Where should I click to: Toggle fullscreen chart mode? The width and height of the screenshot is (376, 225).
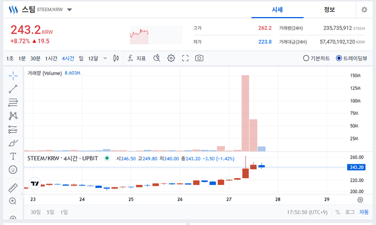click(x=185, y=58)
